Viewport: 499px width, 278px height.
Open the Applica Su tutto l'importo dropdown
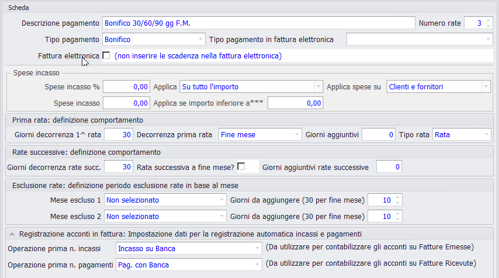[318, 87]
